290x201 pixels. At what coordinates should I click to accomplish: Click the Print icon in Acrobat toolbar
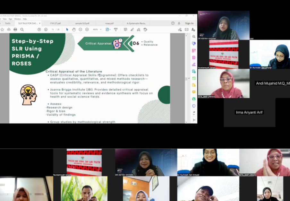coord(15,30)
